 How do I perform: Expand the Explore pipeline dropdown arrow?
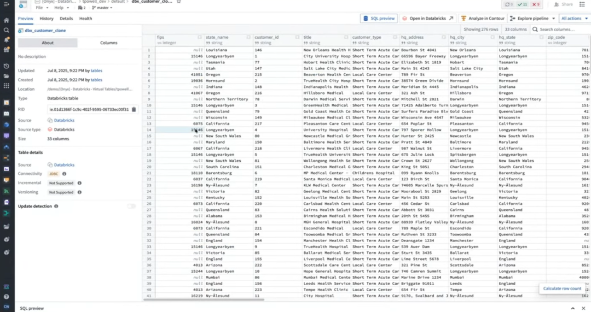(x=554, y=19)
